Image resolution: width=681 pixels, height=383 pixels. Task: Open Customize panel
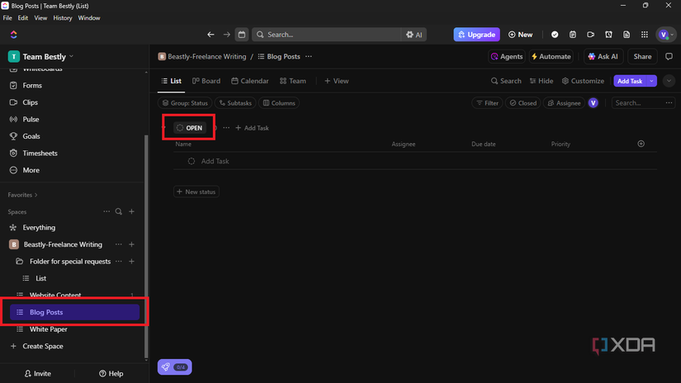[583, 81]
